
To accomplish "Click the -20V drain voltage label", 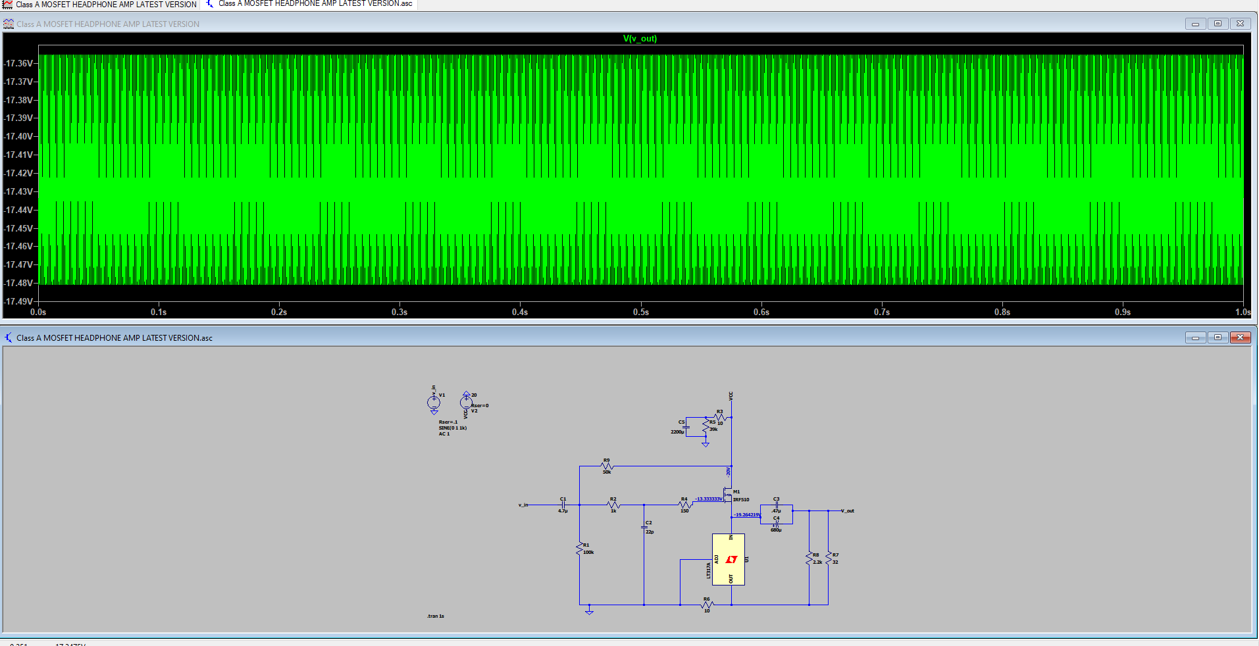I will (x=729, y=472).
